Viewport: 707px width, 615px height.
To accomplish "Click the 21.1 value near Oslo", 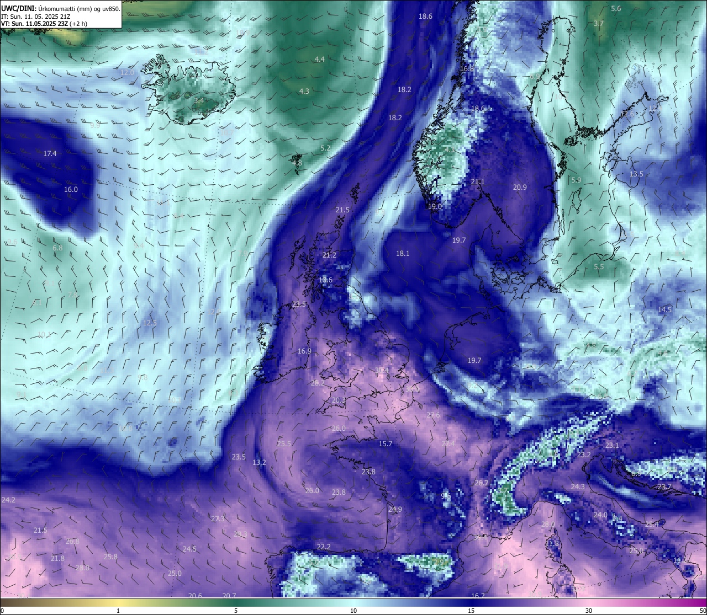I will pos(478,181).
